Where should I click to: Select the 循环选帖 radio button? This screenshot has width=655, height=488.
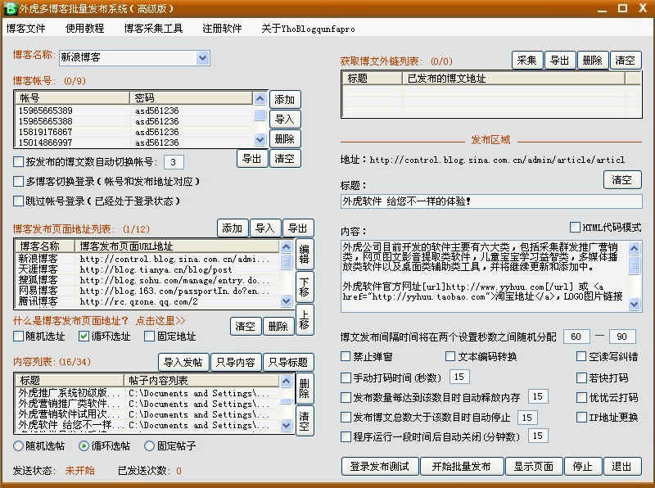[84, 445]
